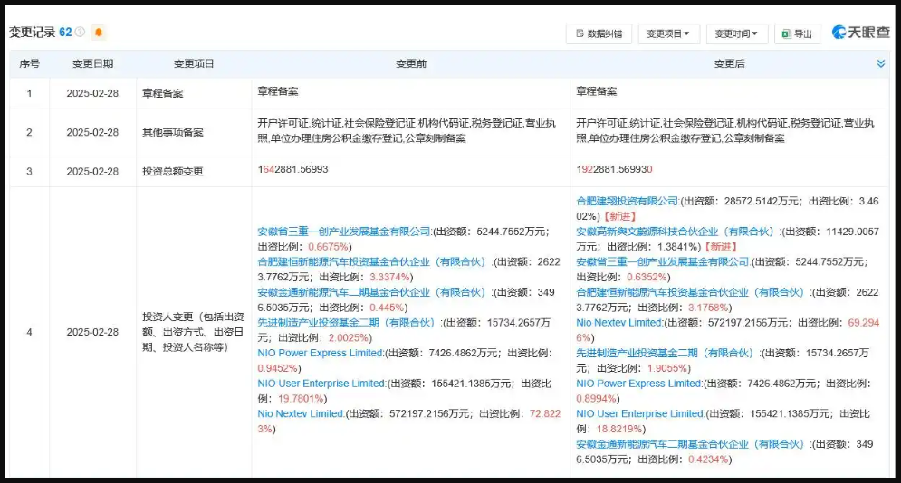Image resolution: width=901 pixels, height=483 pixels.
Task: Open NIO User Enterprise Limited link in 变更后 column
Action: [x=641, y=414]
